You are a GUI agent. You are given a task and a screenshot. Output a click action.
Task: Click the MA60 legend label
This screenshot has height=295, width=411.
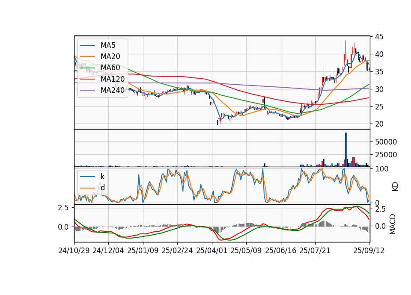pyautogui.click(x=110, y=68)
